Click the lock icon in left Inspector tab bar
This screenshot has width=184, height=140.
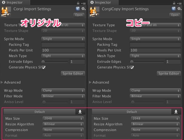tap(78, 3)
